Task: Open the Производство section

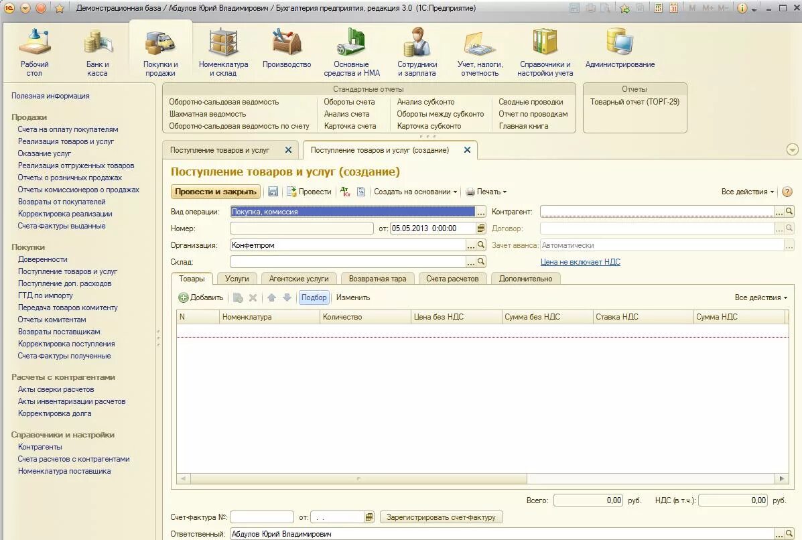Action: tap(287, 49)
